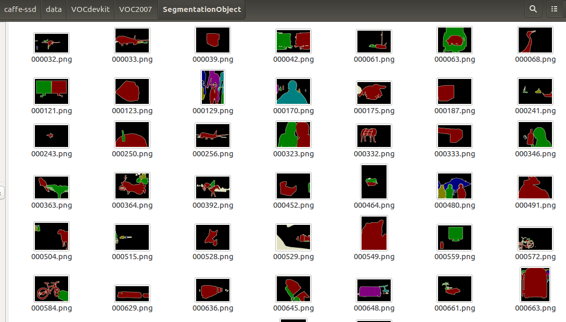Screen dimensions: 566x322
Task: Pick the 000063.png thumbnail
Action: tap(455, 40)
